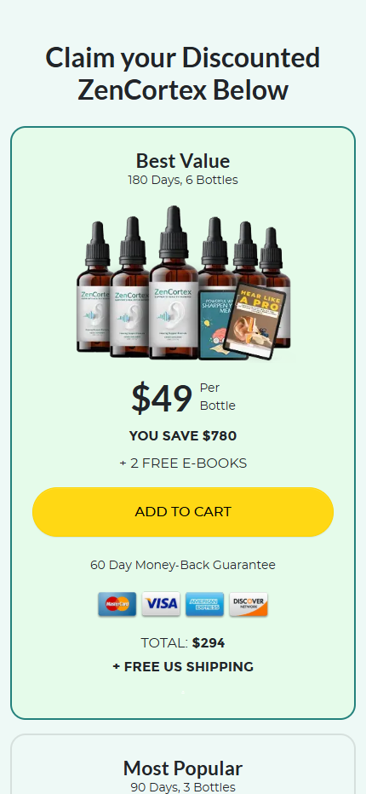This screenshot has height=794, width=366.
Task: Click the + 2 FREE E-BOOKS text
Action: [x=183, y=463]
